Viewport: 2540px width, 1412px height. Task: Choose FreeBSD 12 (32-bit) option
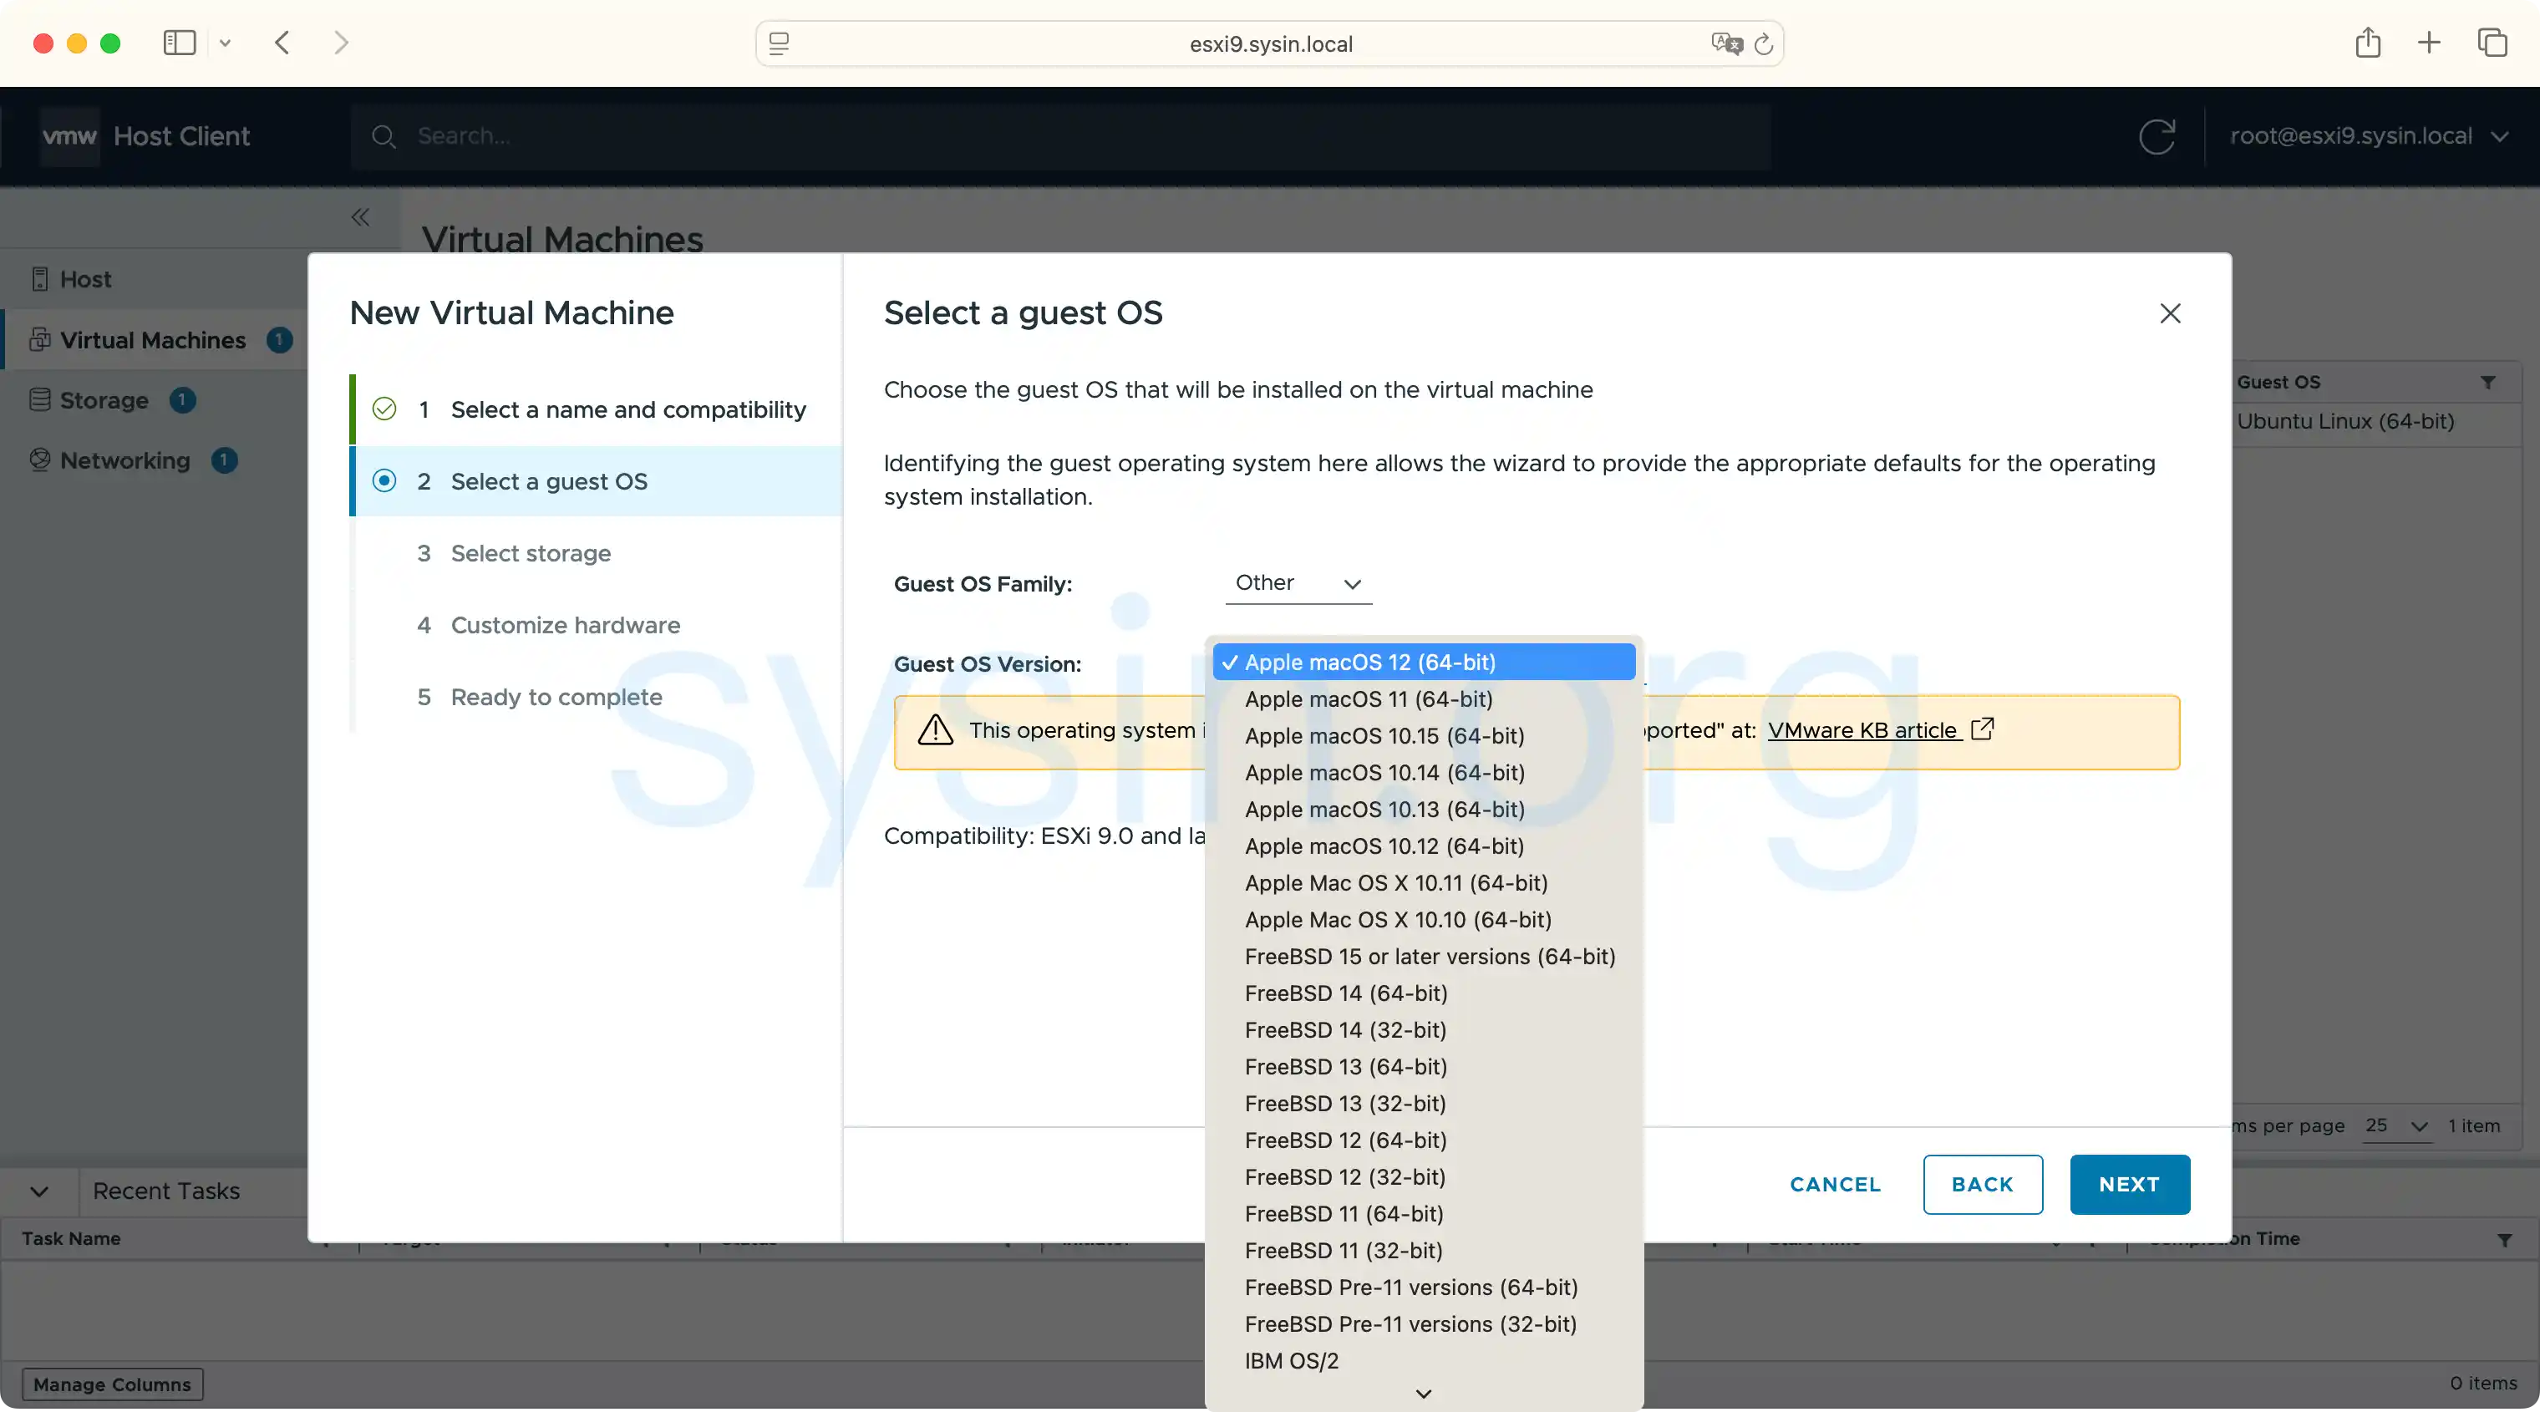tap(1423, 1176)
